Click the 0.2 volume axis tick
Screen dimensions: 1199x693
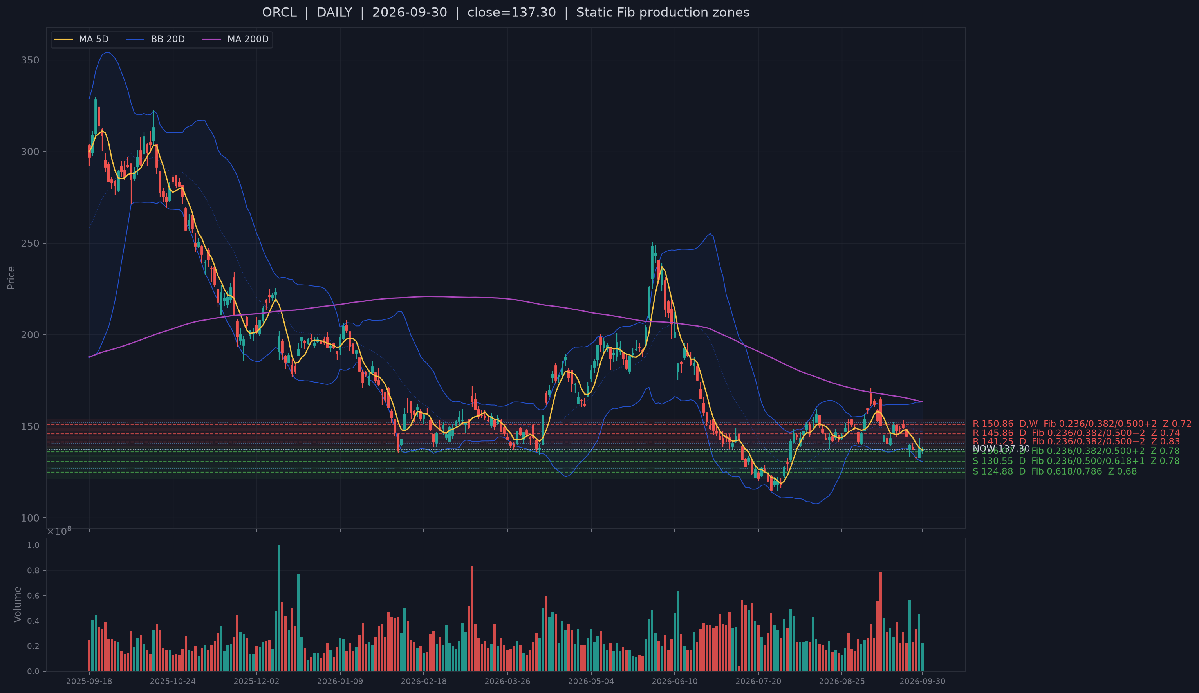[x=33, y=646]
